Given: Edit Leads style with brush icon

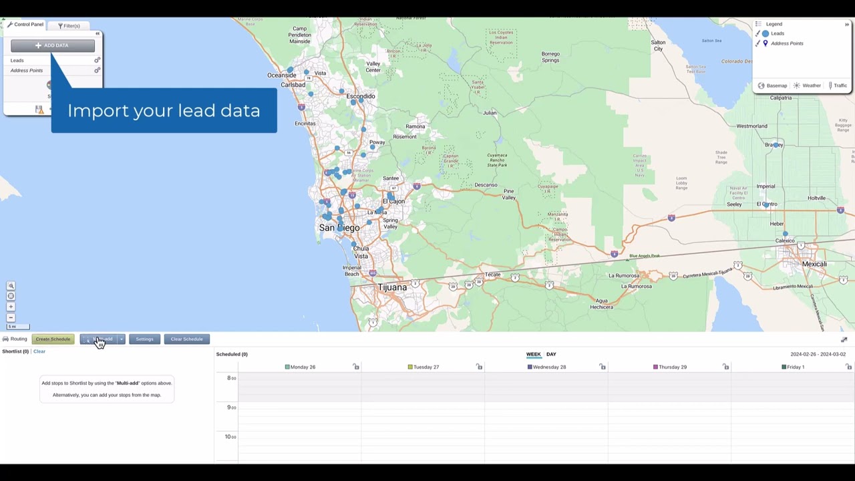Looking at the screenshot, I should coord(757,33).
